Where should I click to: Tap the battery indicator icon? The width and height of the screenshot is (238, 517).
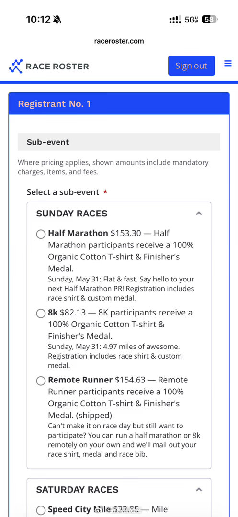pos(210,20)
